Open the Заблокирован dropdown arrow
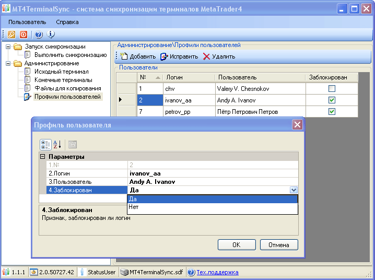The image size is (375, 280). pos(294,190)
